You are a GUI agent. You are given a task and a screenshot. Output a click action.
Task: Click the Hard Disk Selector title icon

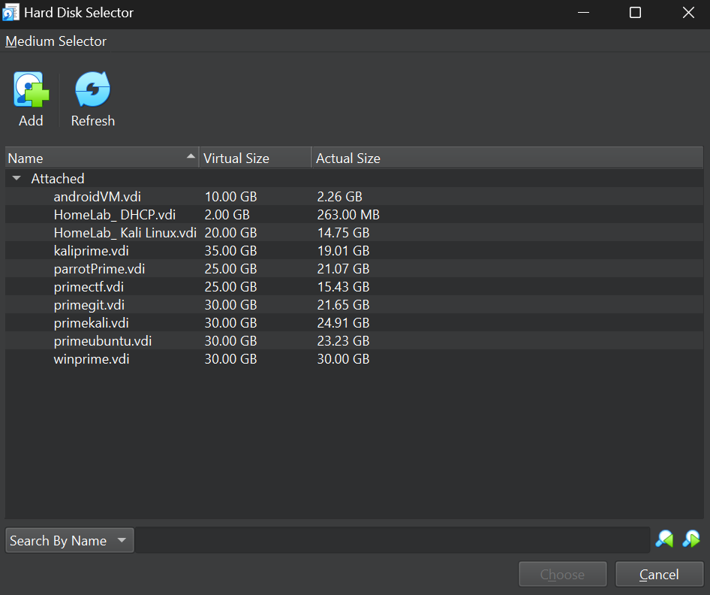point(11,13)
